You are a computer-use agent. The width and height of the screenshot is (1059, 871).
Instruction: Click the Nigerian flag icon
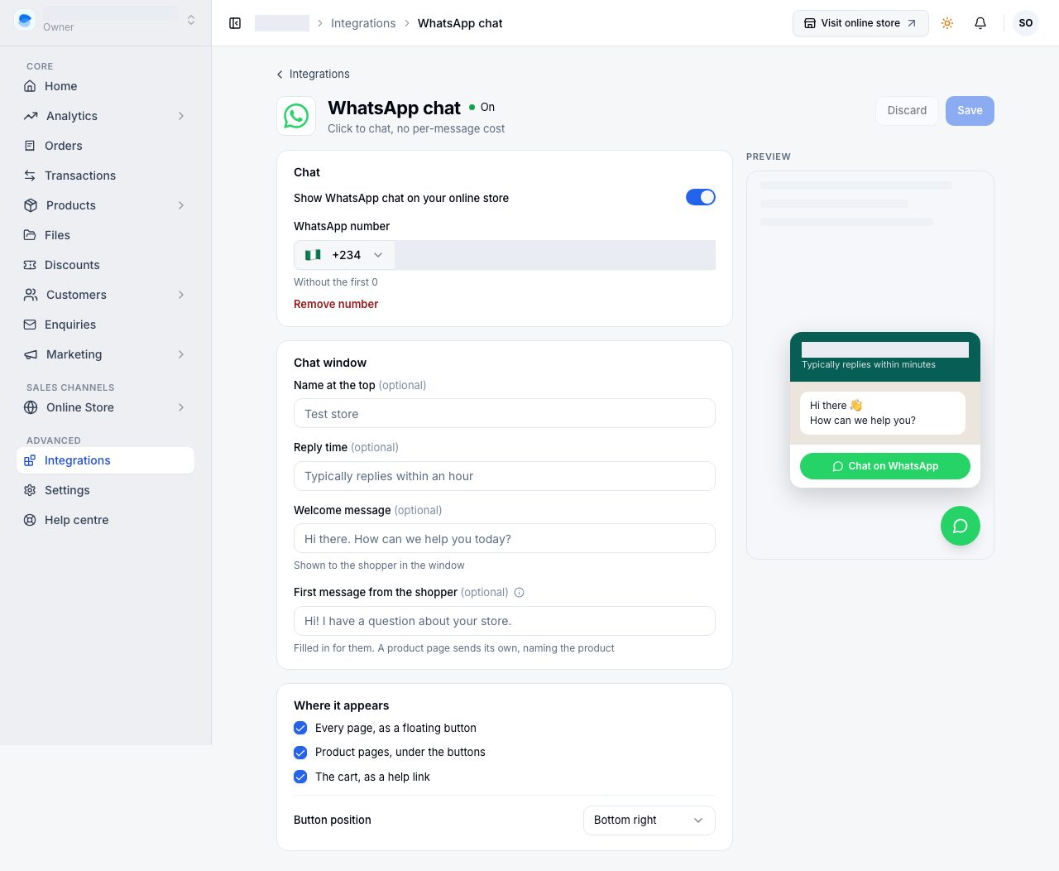[x=313, y=255]
